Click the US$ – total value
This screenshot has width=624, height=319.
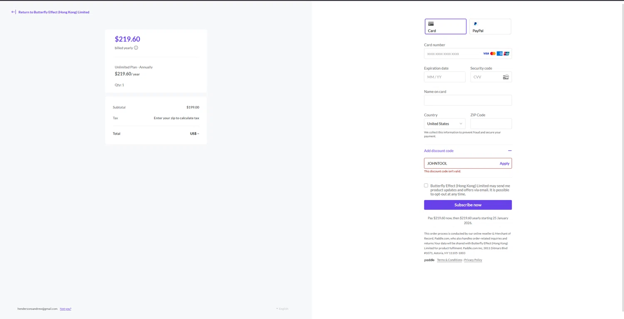pyautogui.click(x=195, y=134)
